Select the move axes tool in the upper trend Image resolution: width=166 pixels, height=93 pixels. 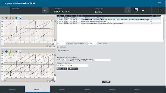coord(6,18)
